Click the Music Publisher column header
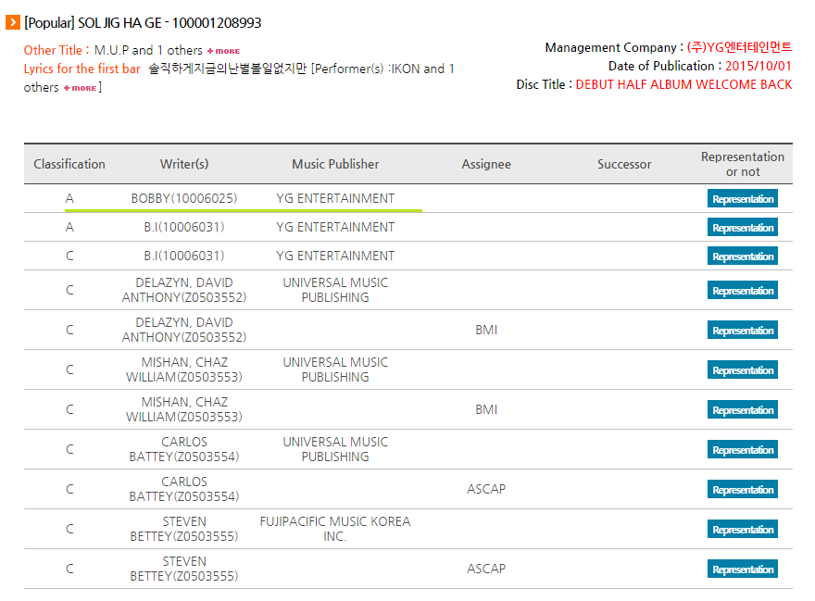Screen dimensions: 815x601 click(x=335, y=164)
